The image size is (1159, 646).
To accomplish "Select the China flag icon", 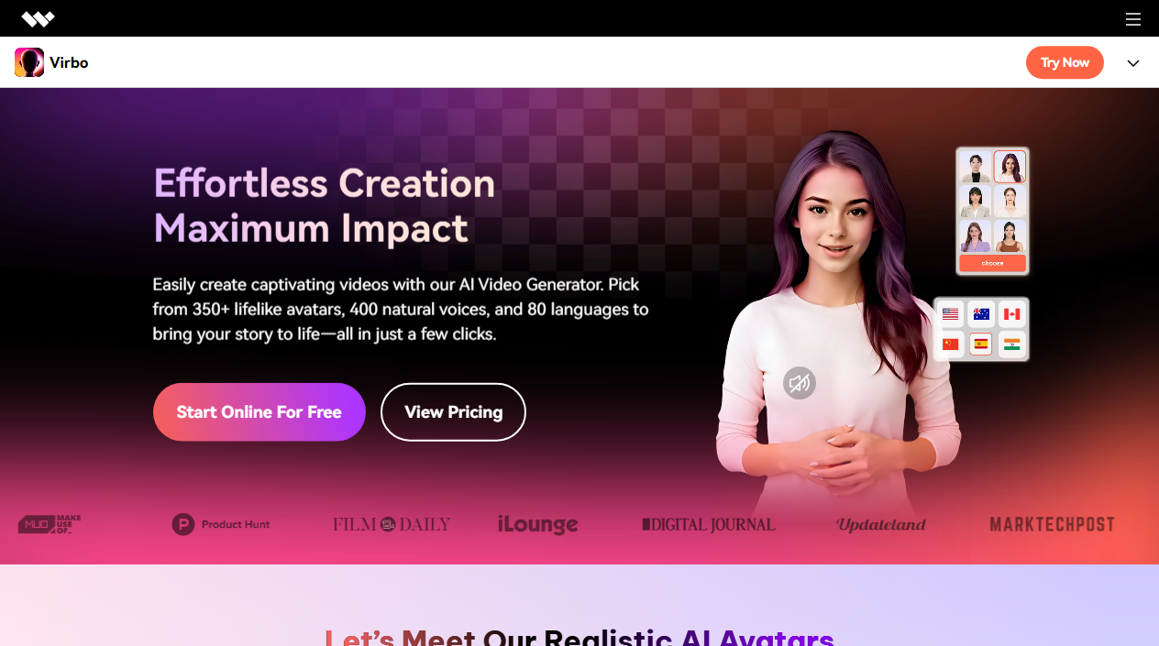I will [951, 345].
